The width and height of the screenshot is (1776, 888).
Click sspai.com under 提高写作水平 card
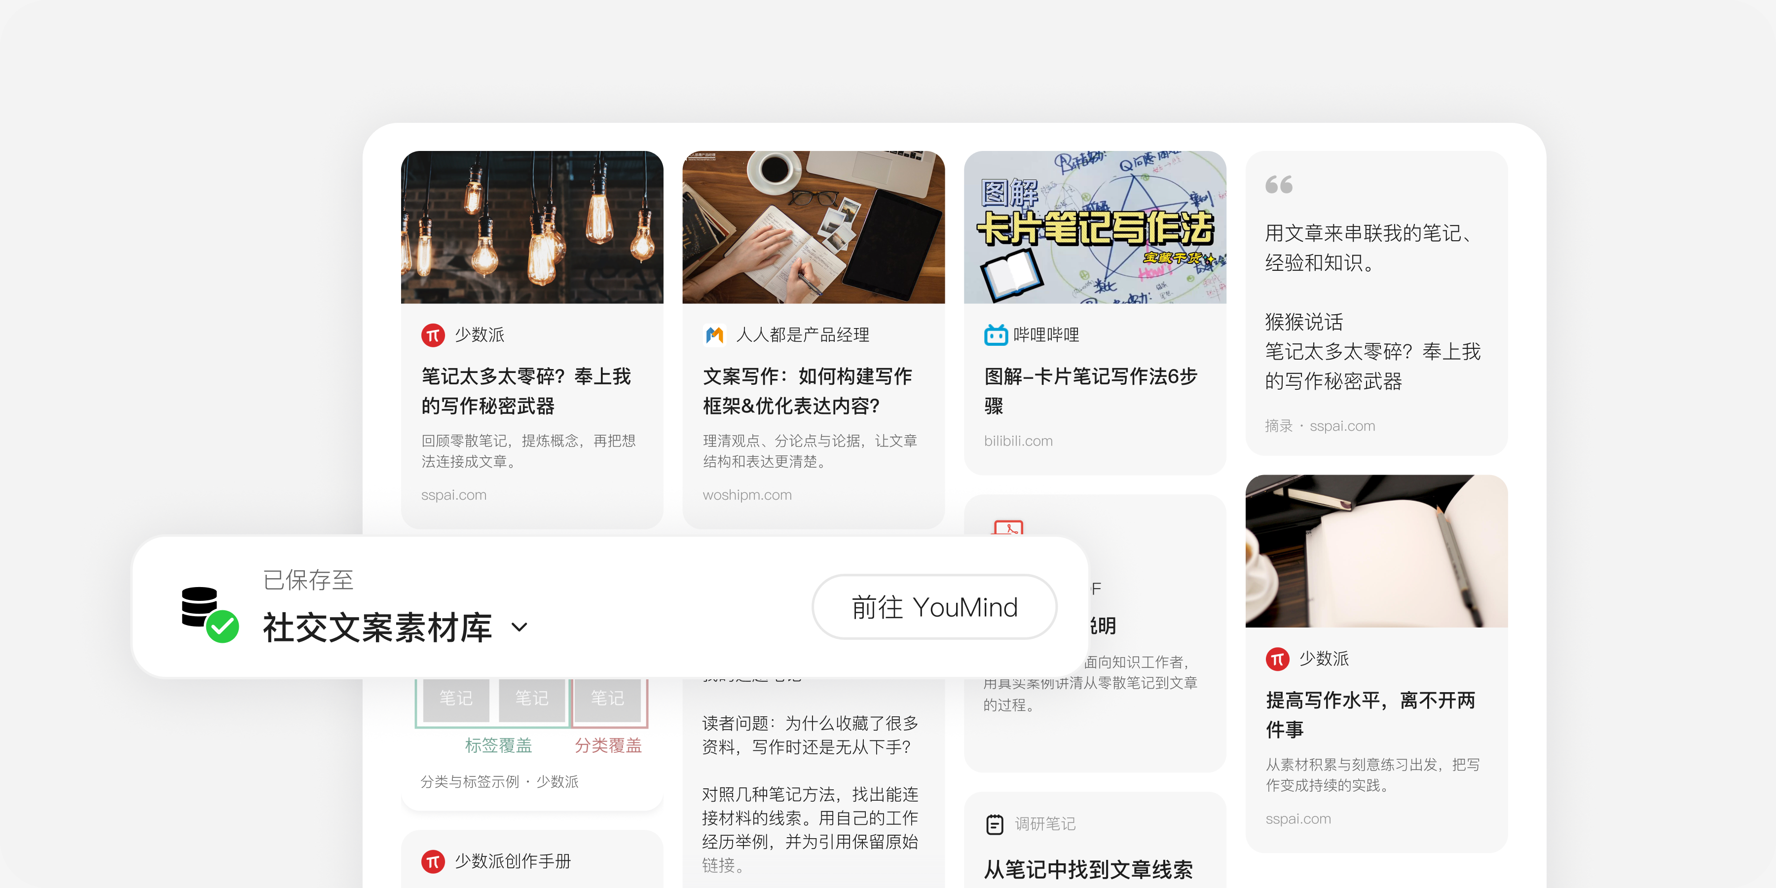[1298, 819]
